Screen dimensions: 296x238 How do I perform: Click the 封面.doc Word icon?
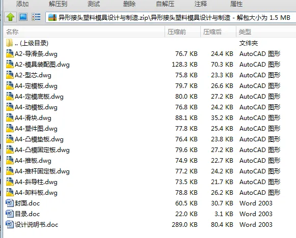10,203
